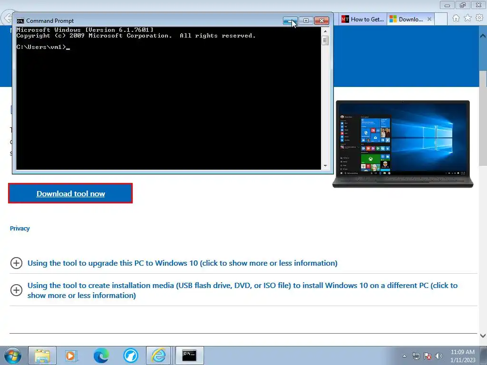The image size is (487, 365).
Task: Open the 'Using the tool to create installation media' link
Action: (x=243, y=290)
